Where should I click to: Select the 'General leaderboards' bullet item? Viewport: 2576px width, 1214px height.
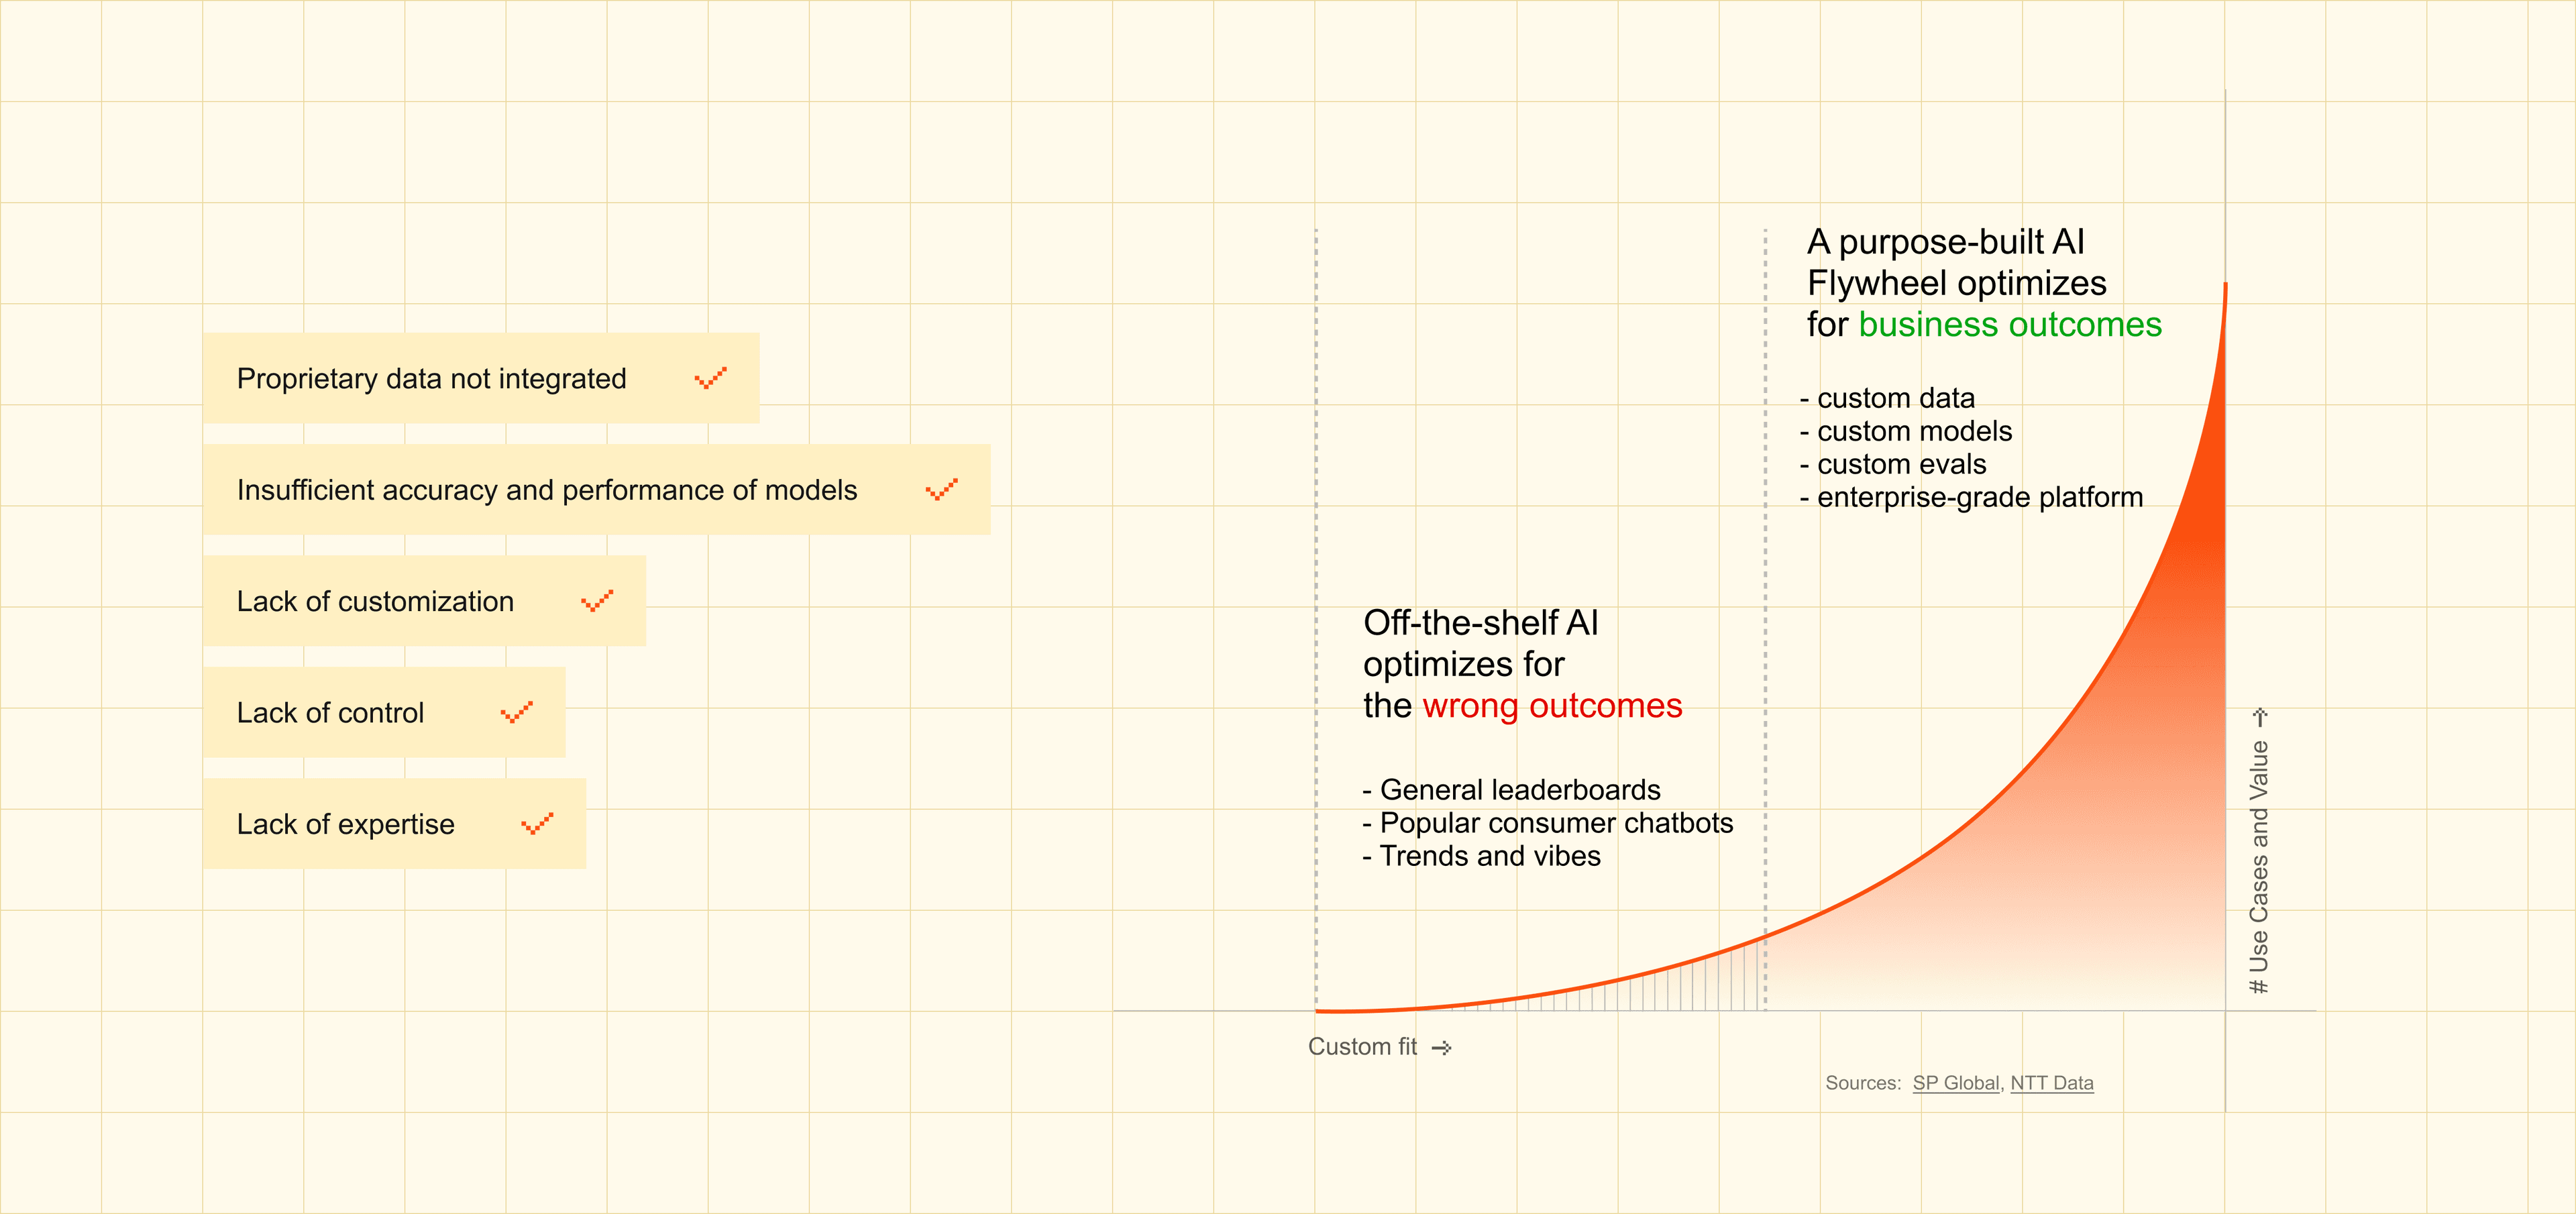click(x=1512, y=790)
